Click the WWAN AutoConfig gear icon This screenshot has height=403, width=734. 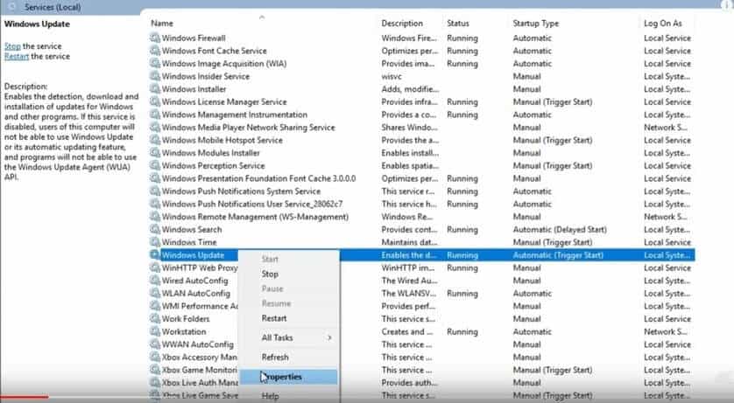(x=155, y=344)
